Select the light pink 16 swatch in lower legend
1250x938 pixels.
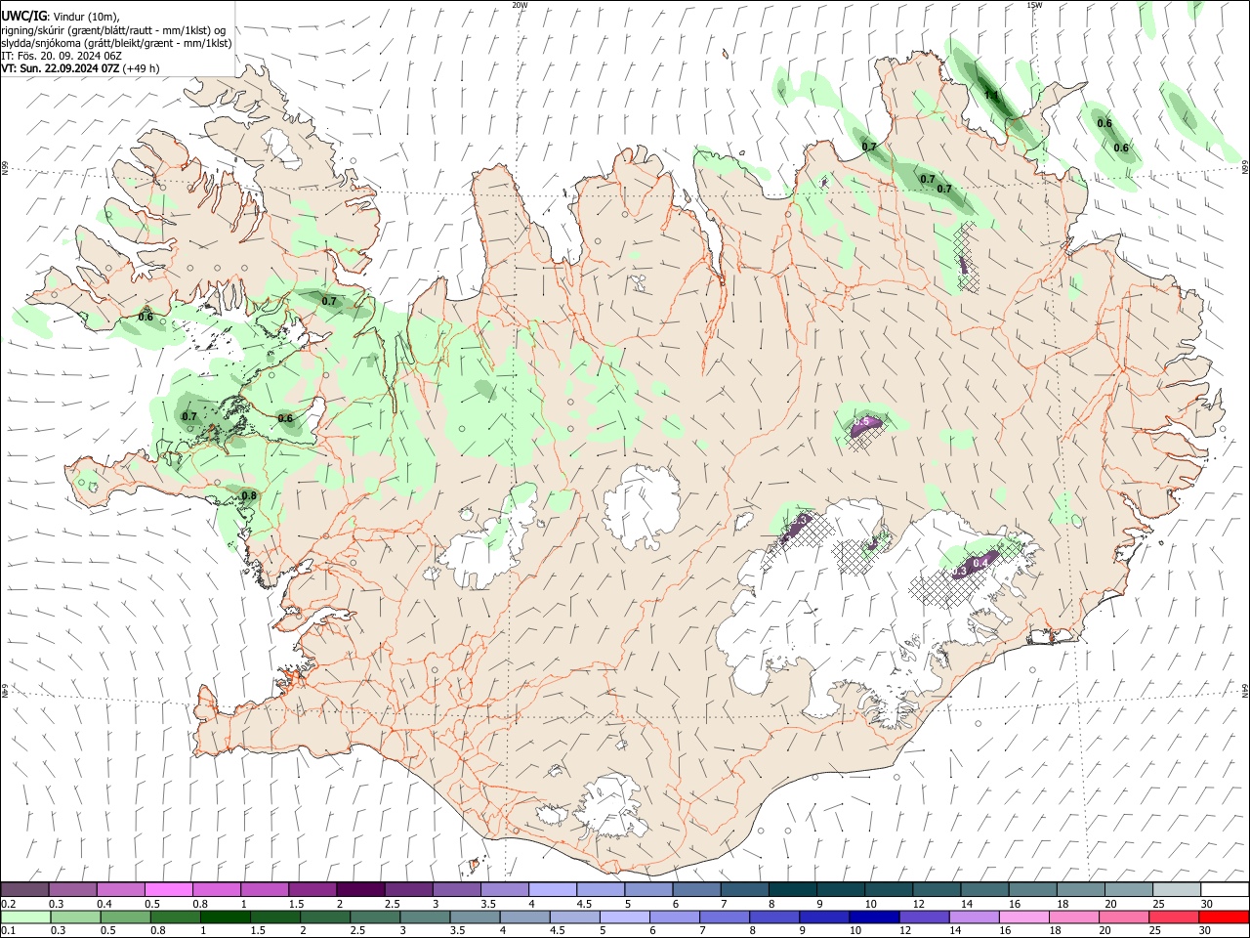point(1023,917)
